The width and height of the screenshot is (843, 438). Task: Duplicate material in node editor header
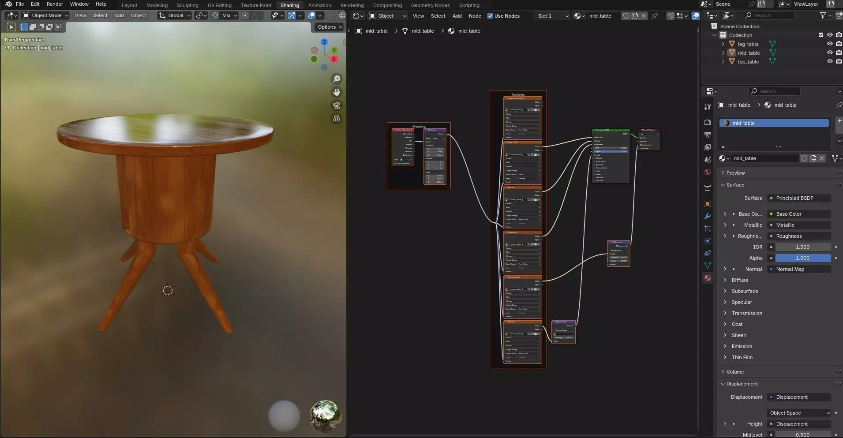(635, 16)
